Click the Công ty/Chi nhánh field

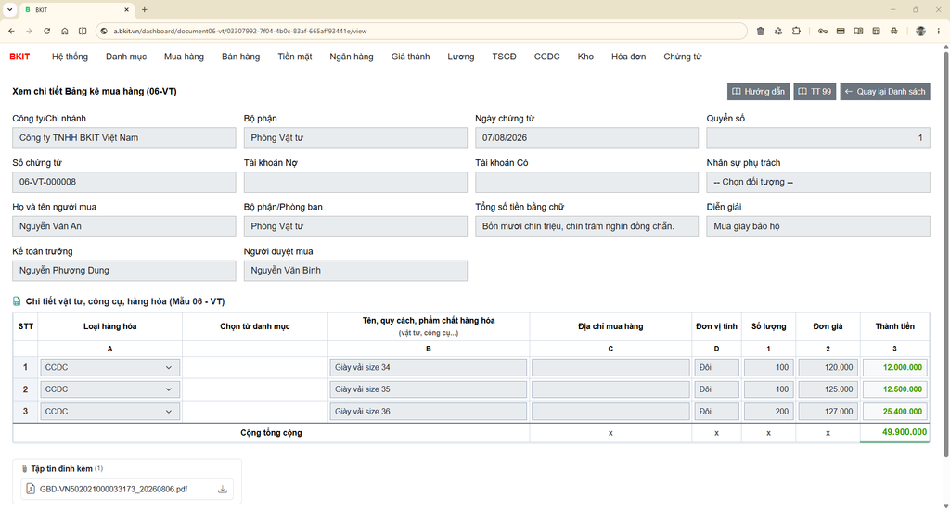[123, 137]
